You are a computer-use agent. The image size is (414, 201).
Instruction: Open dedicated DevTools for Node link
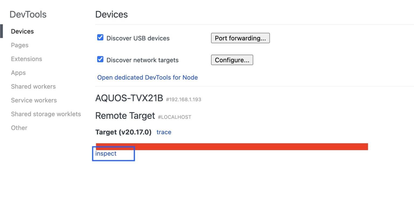pyautogui.click(x=147, y=77)
